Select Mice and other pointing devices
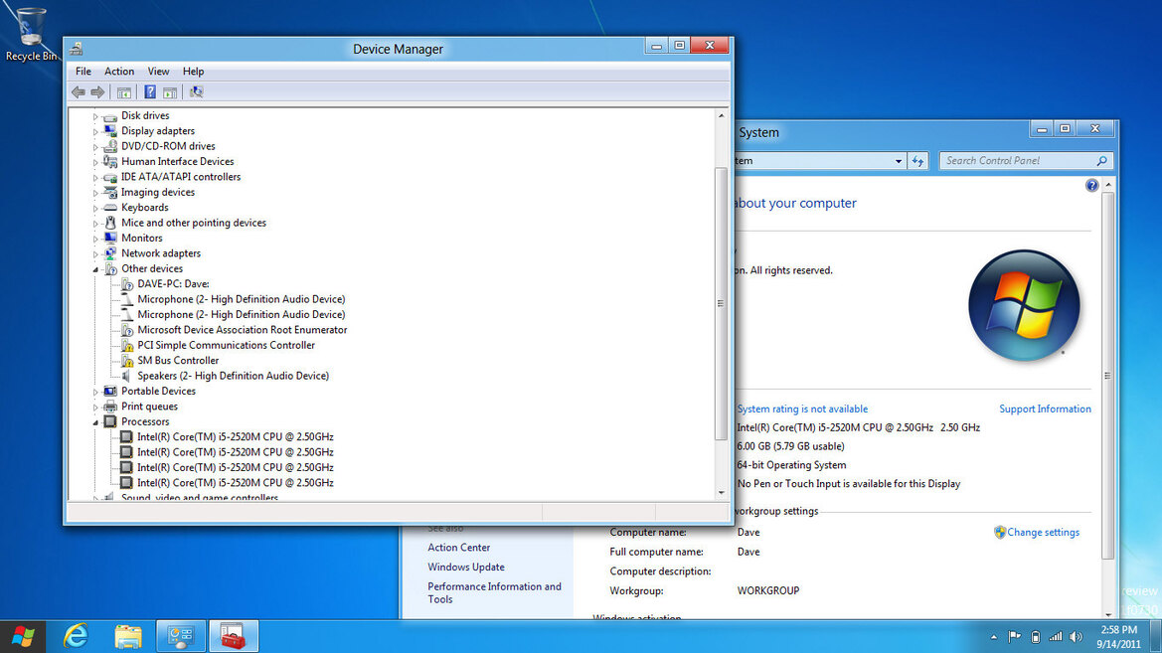Screen dimensions: 1162x653 [194, 223]
